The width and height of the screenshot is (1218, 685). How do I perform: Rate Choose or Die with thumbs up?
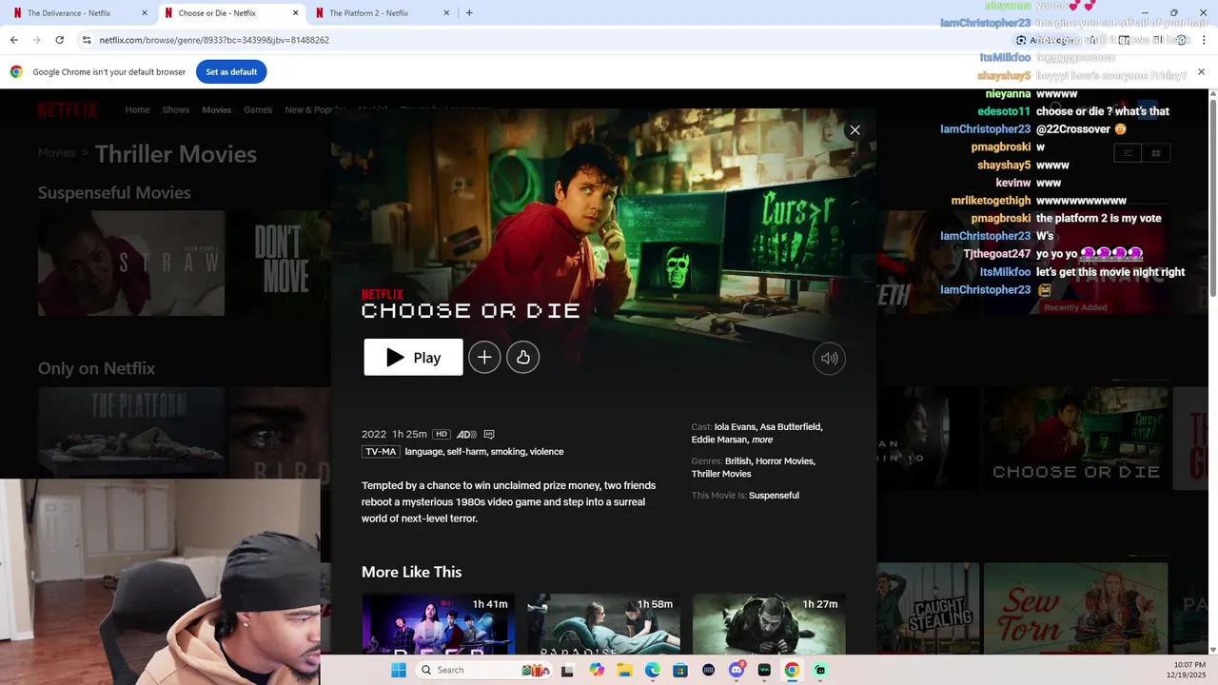click(523, 357)
